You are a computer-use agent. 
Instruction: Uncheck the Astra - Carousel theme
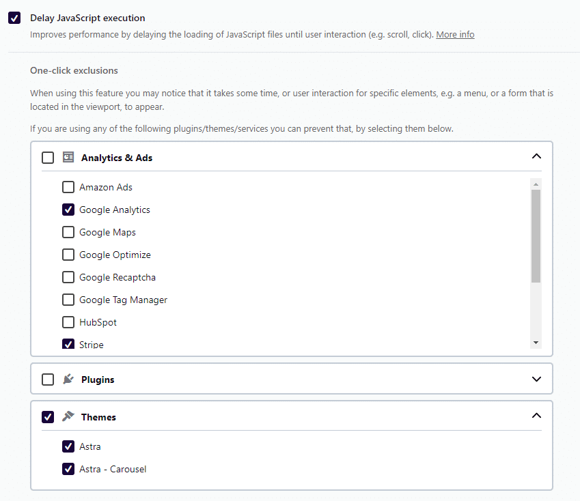[68, 469]
